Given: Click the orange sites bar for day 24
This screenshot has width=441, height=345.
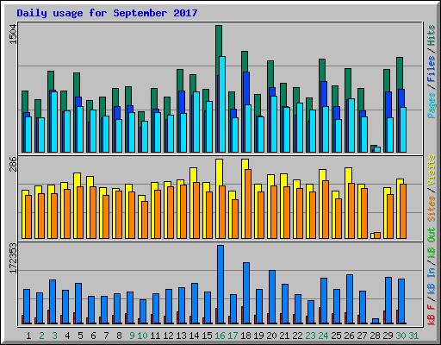Looking at the screenshot, I should (326, 210).
